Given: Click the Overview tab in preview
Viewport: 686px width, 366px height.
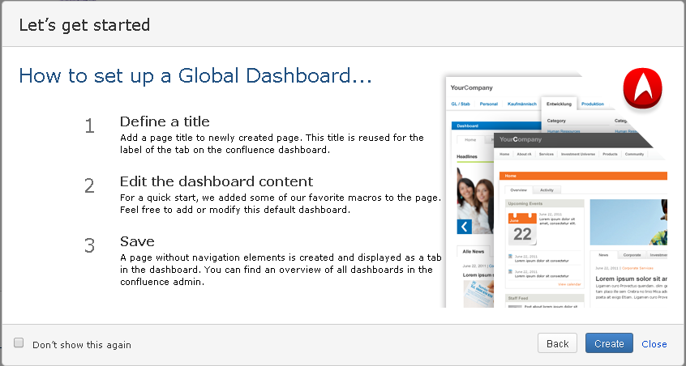Looking at the screenshot, I should (x=518, y=189).
